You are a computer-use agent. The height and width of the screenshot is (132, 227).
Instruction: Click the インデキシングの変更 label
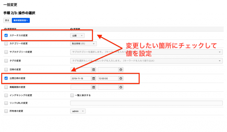point(21,95)
